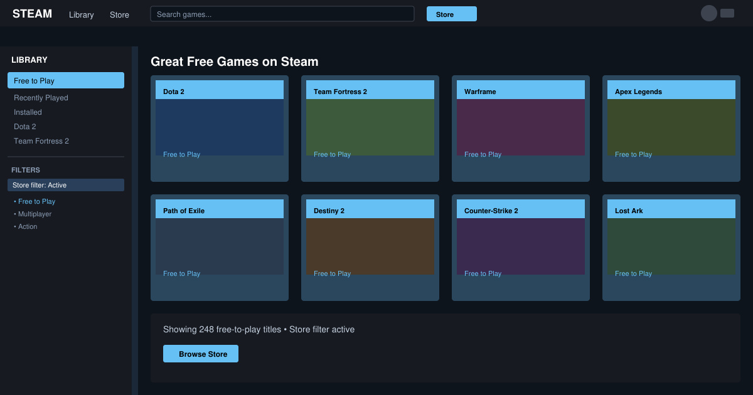753x395 pixels.
Task: Click the user avatar circle
Action: (x=709, y=13)
